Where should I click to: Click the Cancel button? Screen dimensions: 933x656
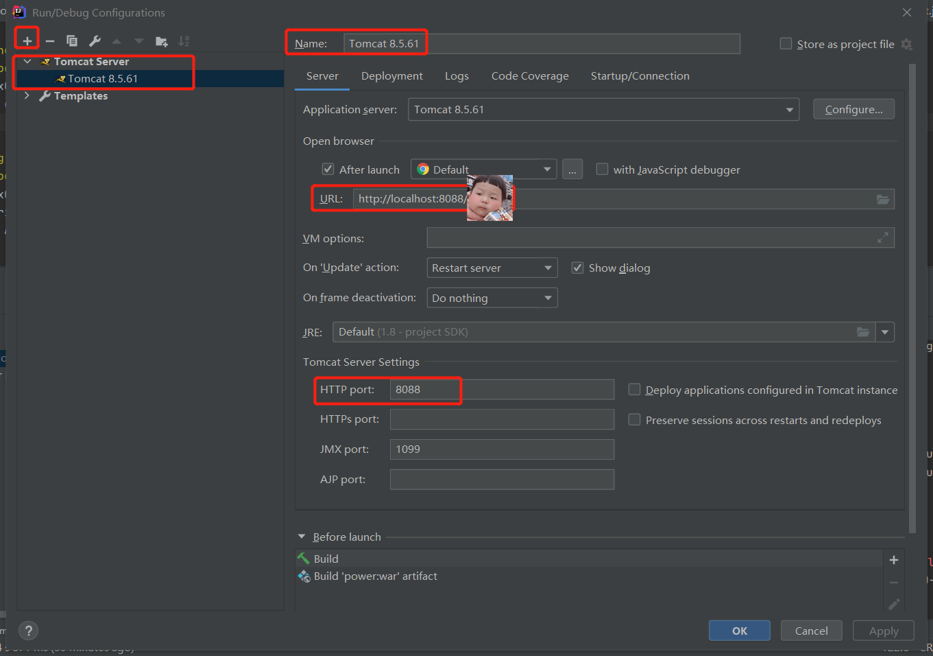tap(811, 631)
